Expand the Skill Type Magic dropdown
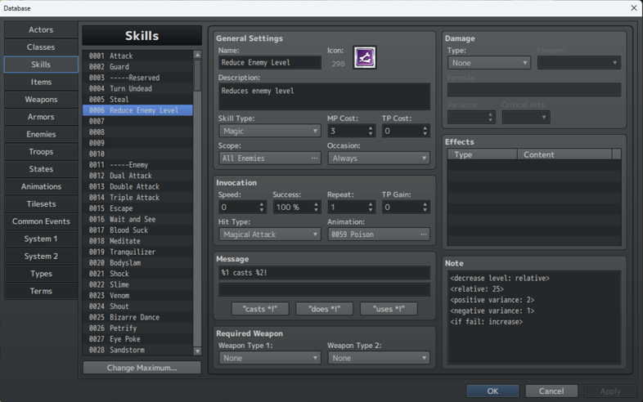This screenshot has height=402, width=643. pos(270,131)
